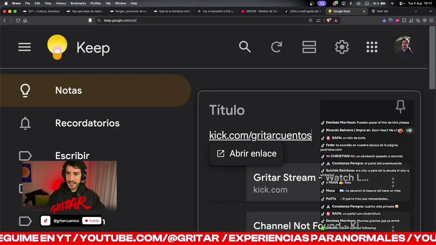The width and height of the screenshot is (436, 245).
Task: Open more options on Gritar Stream preview
Action: [x=393, y=183]
